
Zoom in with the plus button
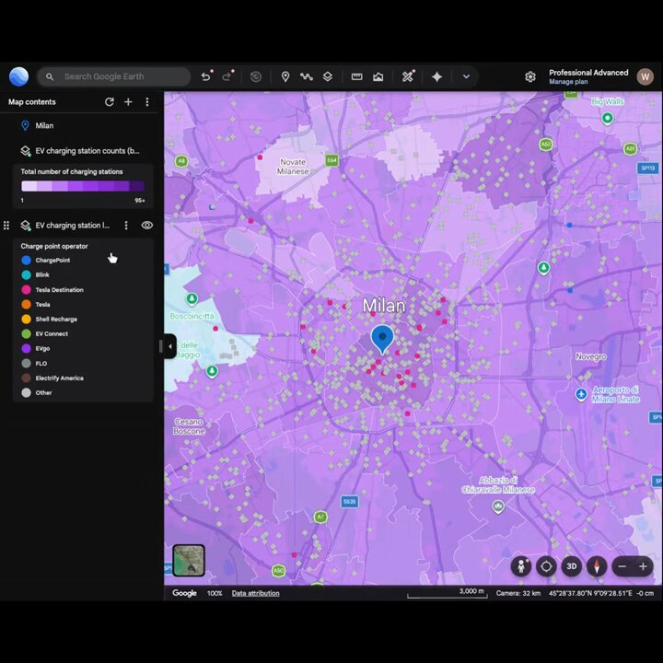pyautogui.click(x=643, y=566)
